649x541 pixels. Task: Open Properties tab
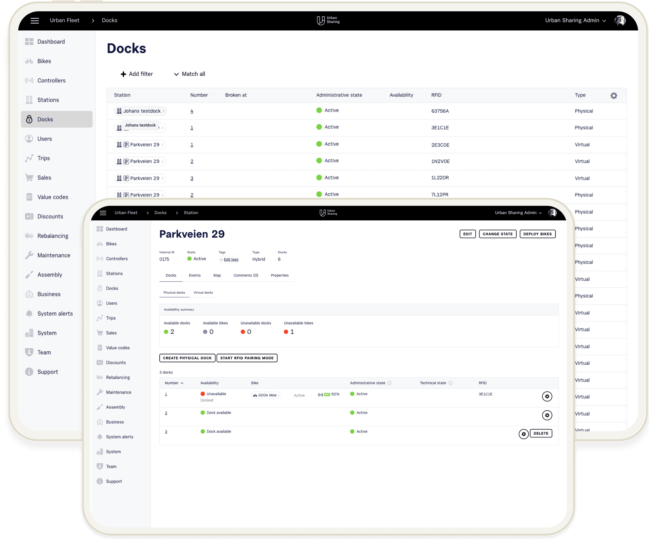[x=280, y=275]
